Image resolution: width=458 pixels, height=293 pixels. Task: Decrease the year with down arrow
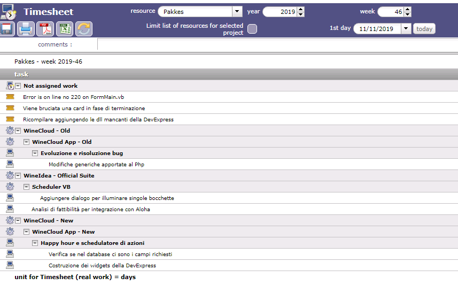coord(300,14)
